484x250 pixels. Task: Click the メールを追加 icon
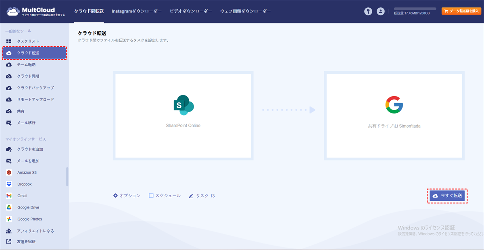[9, 161]
